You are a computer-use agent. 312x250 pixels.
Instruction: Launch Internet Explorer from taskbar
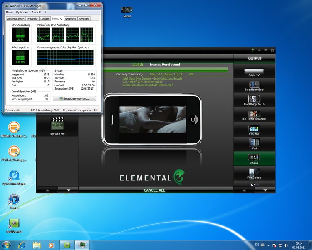coord(22,245)
